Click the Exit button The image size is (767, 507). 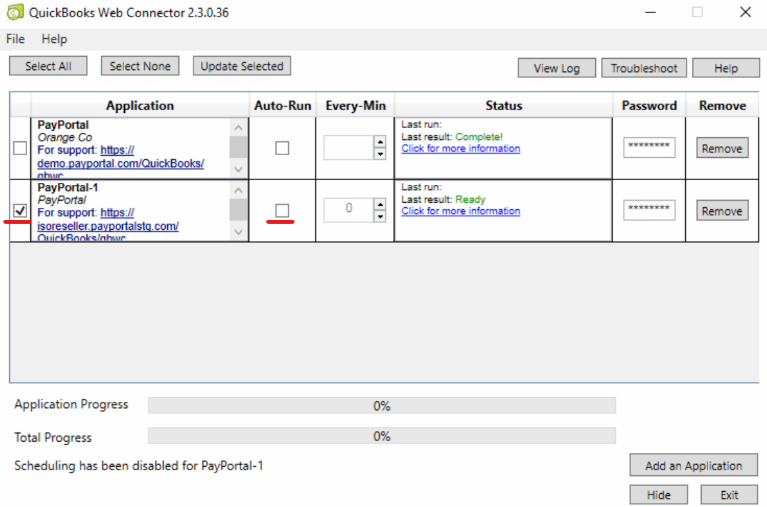(x=729, y=494)
